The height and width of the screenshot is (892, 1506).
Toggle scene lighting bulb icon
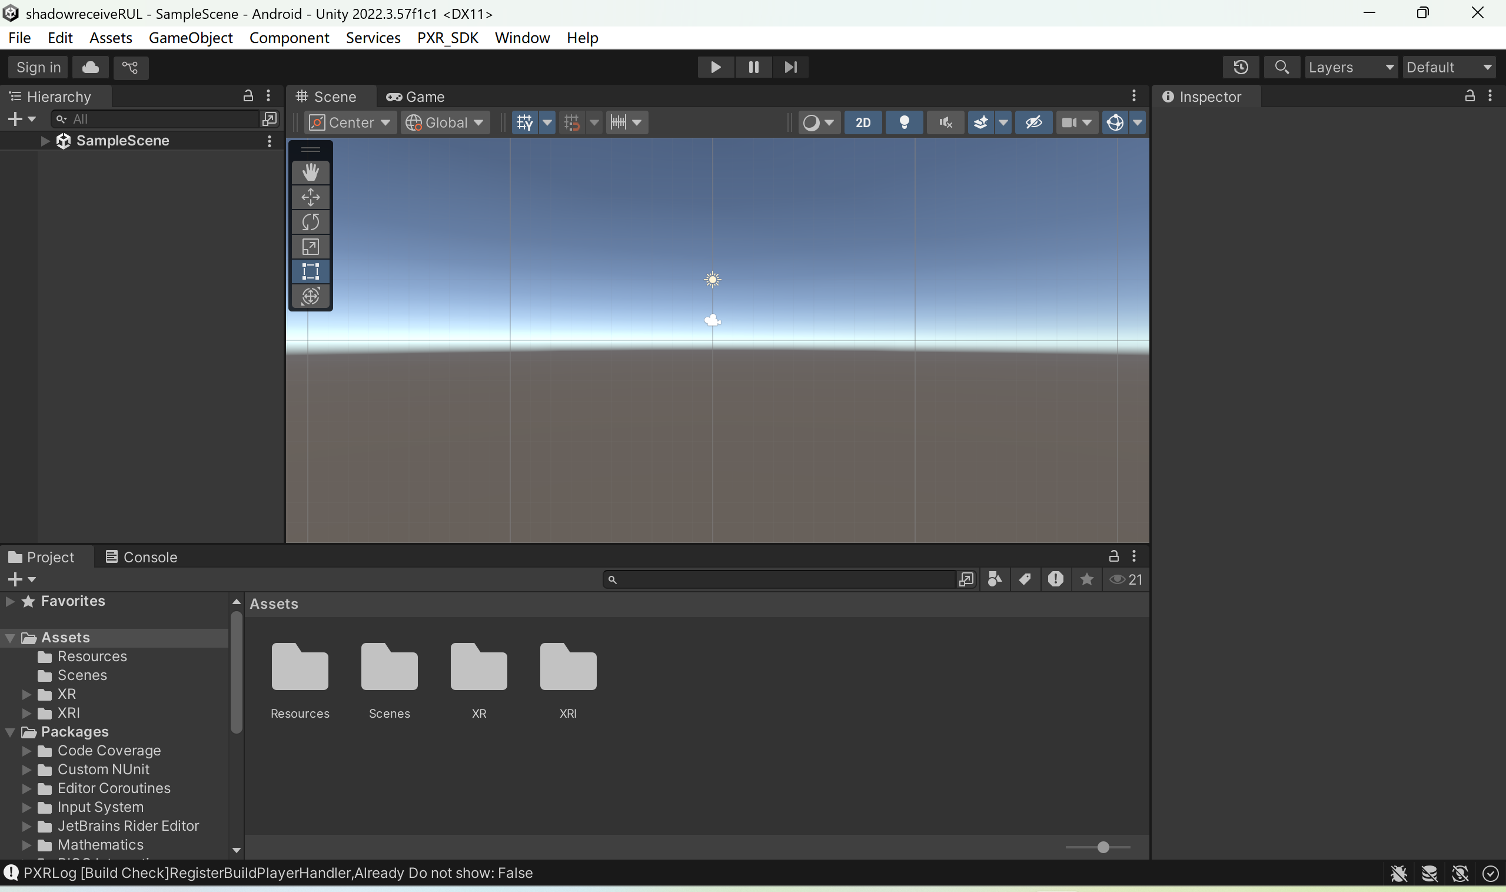click(903, 122)
